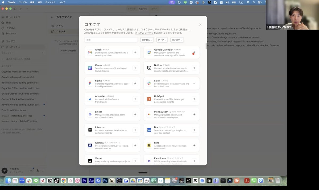Add the Atlassian connector via plus icon

click(135, 99)
